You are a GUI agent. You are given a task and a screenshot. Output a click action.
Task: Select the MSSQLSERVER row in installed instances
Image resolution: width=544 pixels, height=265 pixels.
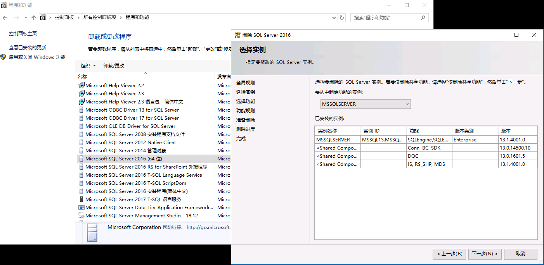point(426,140)
